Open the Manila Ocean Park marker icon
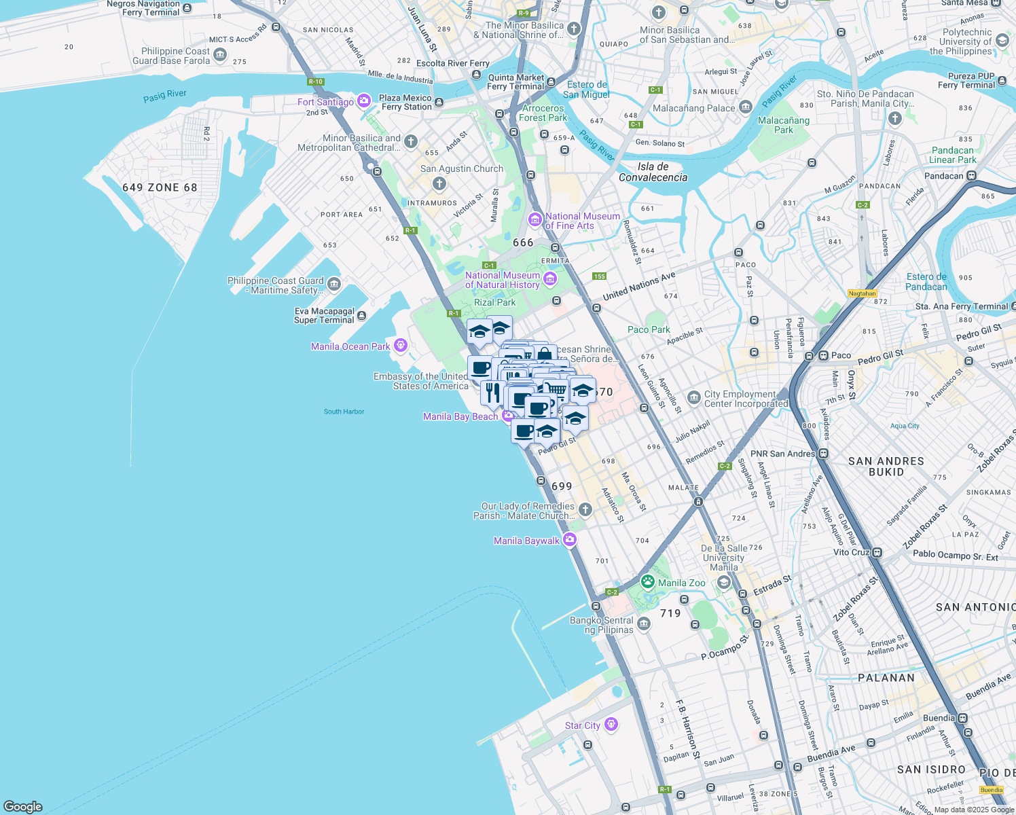Screen dimensions: 1016x815 pos(401,346)
